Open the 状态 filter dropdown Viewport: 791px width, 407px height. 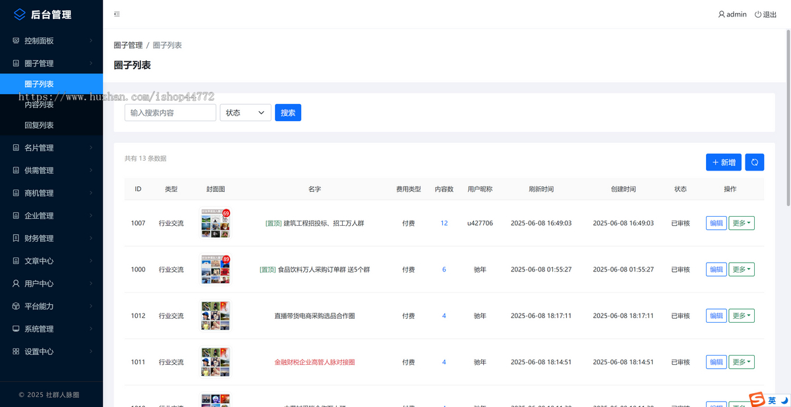[x=245, y=113]
